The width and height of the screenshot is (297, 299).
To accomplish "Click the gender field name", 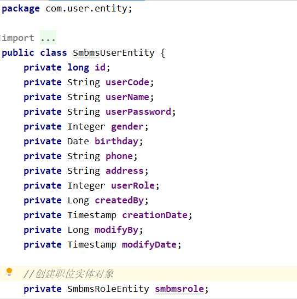I will pos(127,127).
